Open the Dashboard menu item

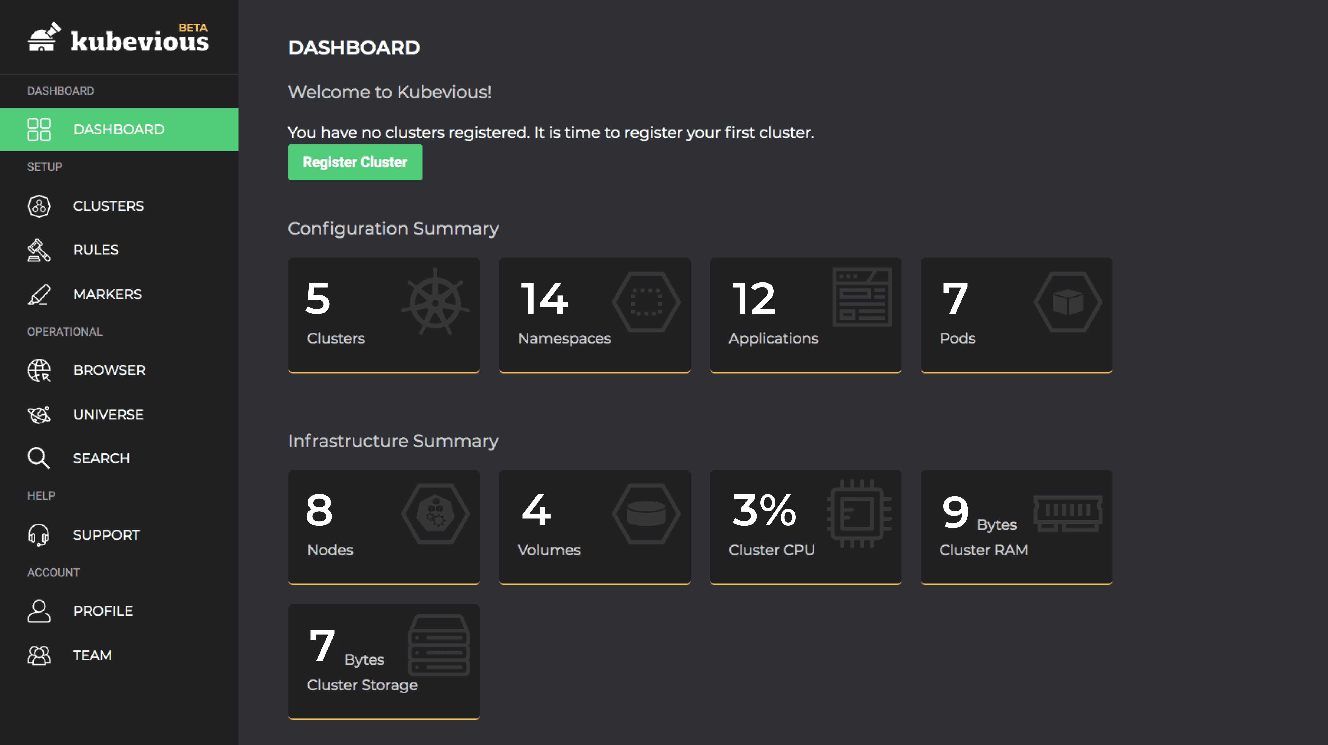click(119, 129)
